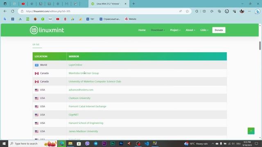
Task: Open Premiere Pro from the taskbar
Action: 104,143
